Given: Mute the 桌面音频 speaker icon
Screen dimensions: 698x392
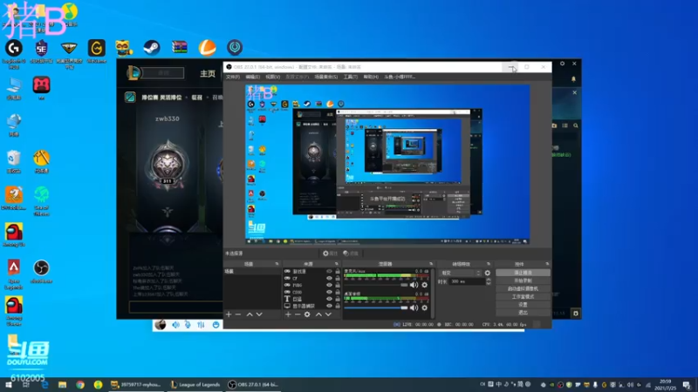Looking at the screenshot, I should pos(414,308).
